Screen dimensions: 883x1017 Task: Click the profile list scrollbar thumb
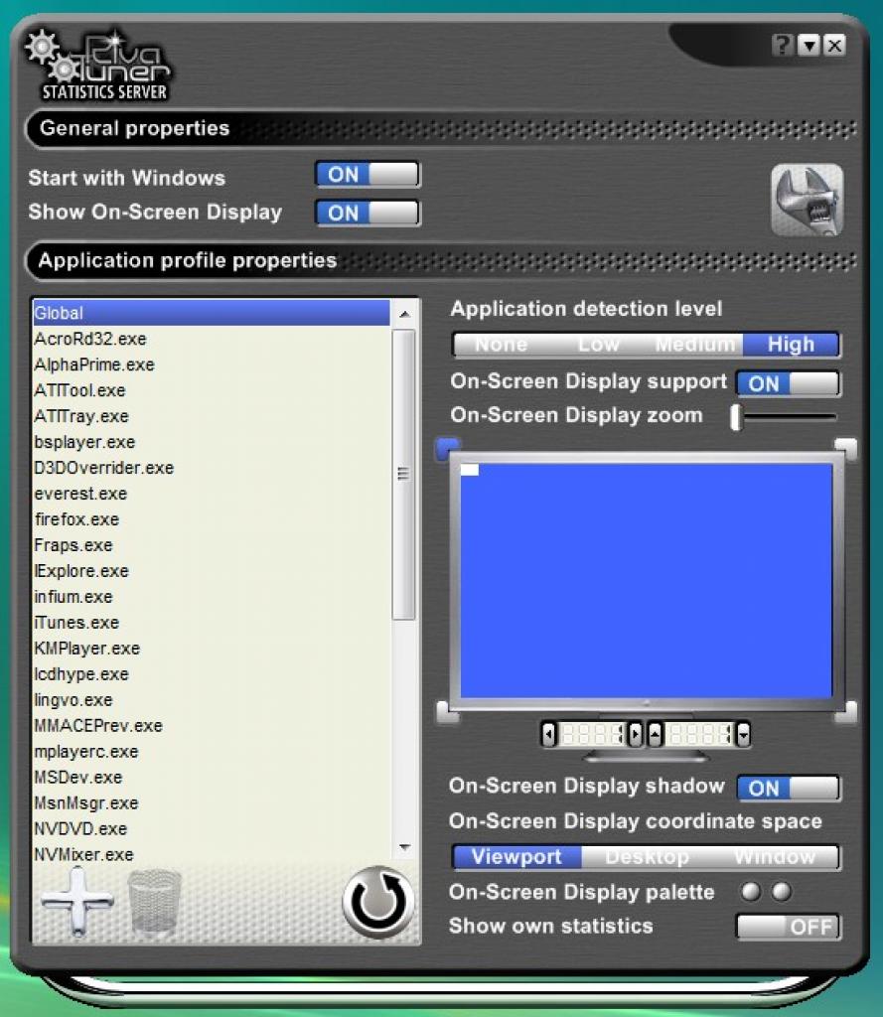404,474
